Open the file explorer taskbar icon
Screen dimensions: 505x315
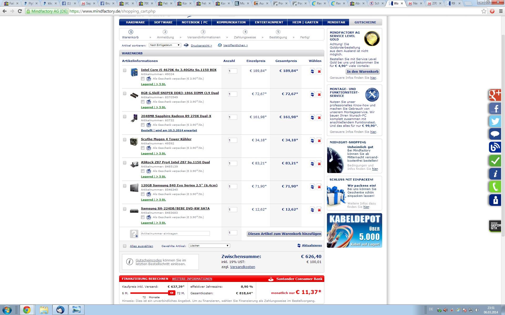tap(44, 310)
